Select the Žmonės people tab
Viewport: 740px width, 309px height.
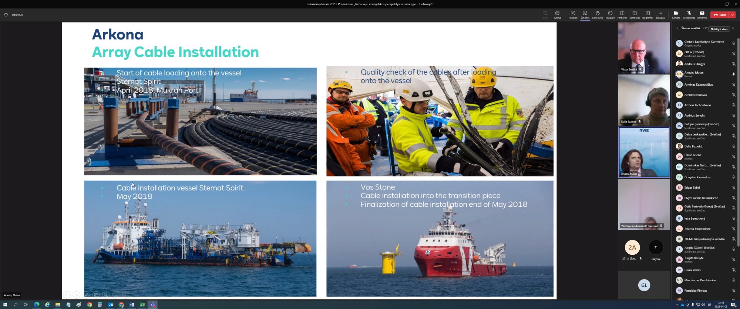pos(585,14)
